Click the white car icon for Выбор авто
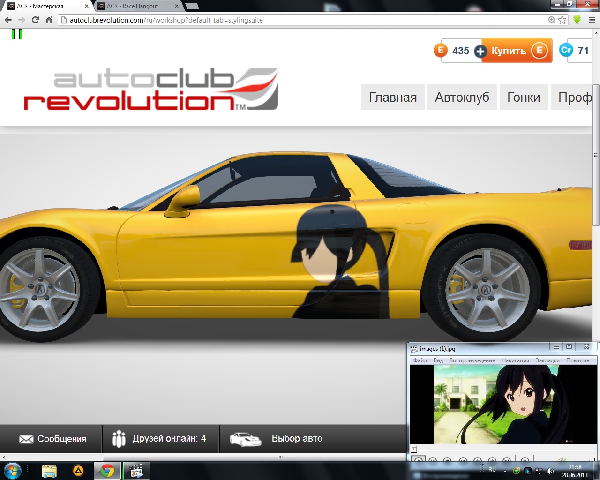600x480 pixels. (x=245, y=439)
